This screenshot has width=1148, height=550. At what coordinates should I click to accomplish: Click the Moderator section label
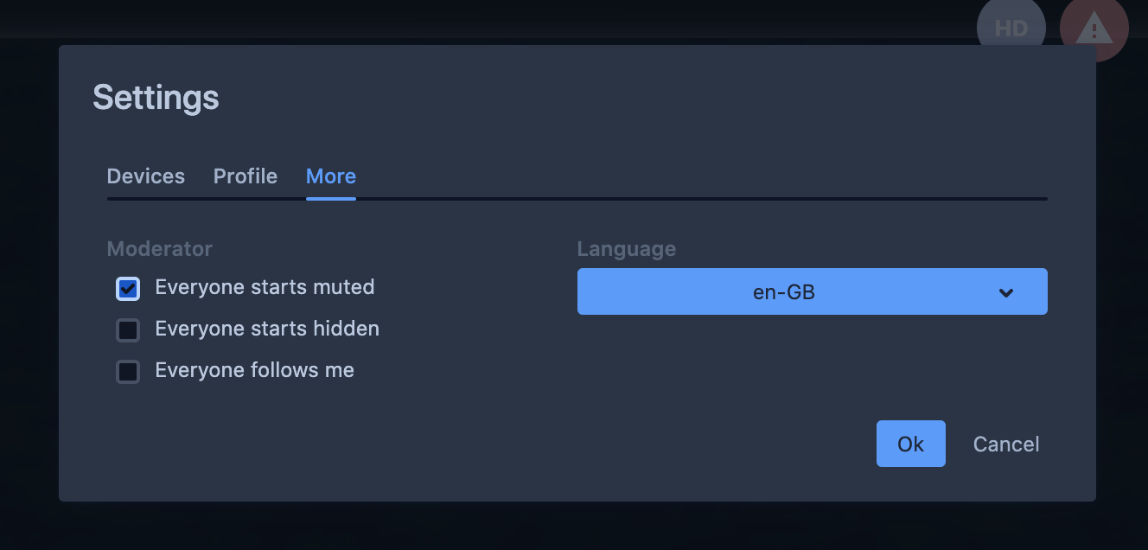click(160, 249)
